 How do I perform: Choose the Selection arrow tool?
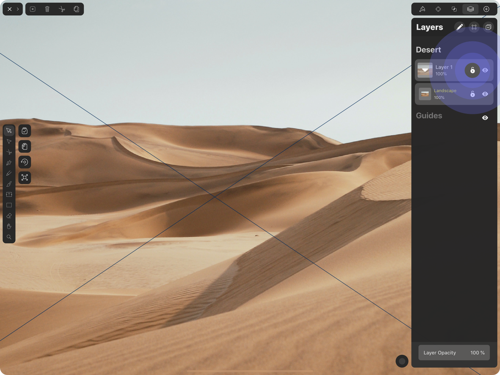(x=9, y=131)
